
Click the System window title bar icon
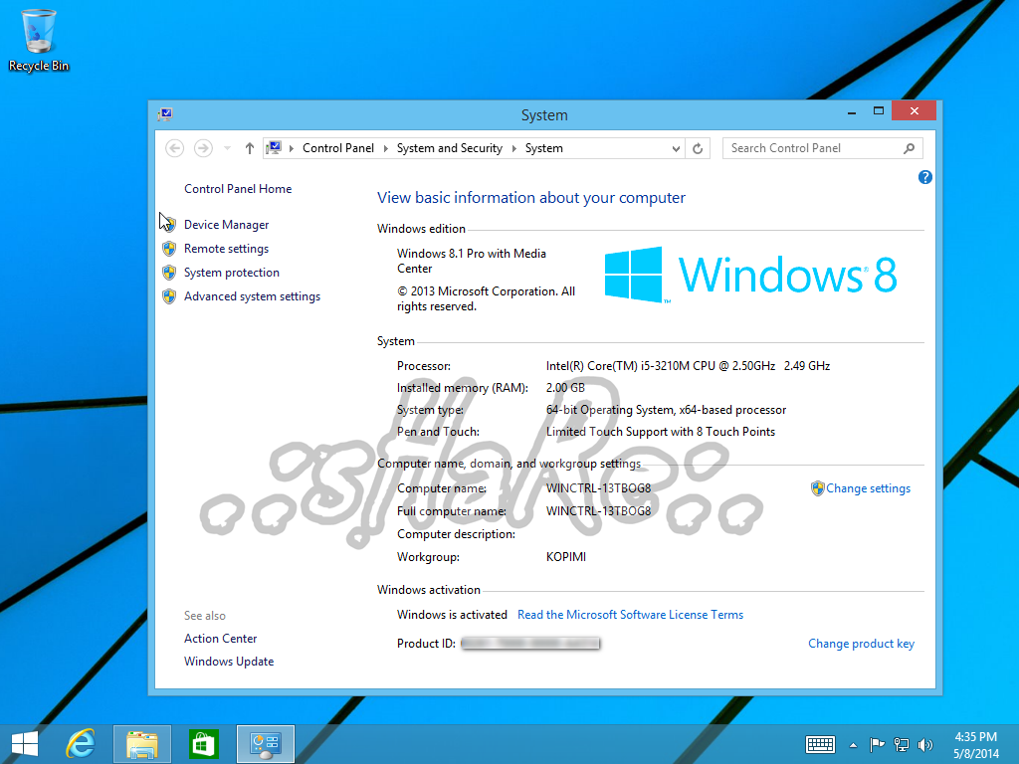point(165,114)
